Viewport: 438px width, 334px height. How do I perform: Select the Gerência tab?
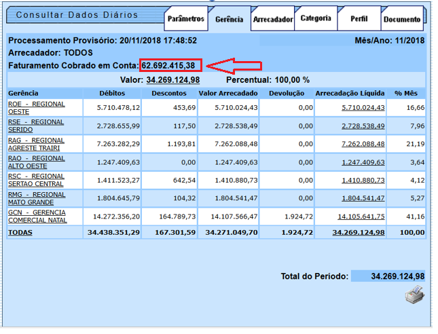click(x=229, y=19)
